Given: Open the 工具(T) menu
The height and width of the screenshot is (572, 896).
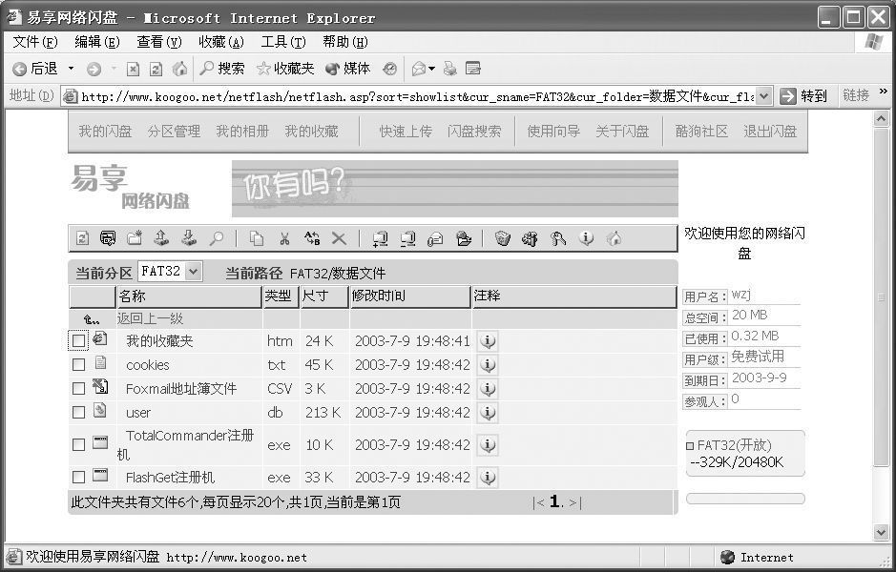Looking at the screenshot, I should tap(282, 42).
